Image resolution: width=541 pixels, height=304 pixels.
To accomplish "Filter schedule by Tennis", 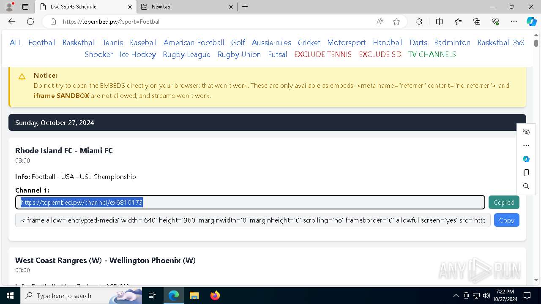I will 113,43.
